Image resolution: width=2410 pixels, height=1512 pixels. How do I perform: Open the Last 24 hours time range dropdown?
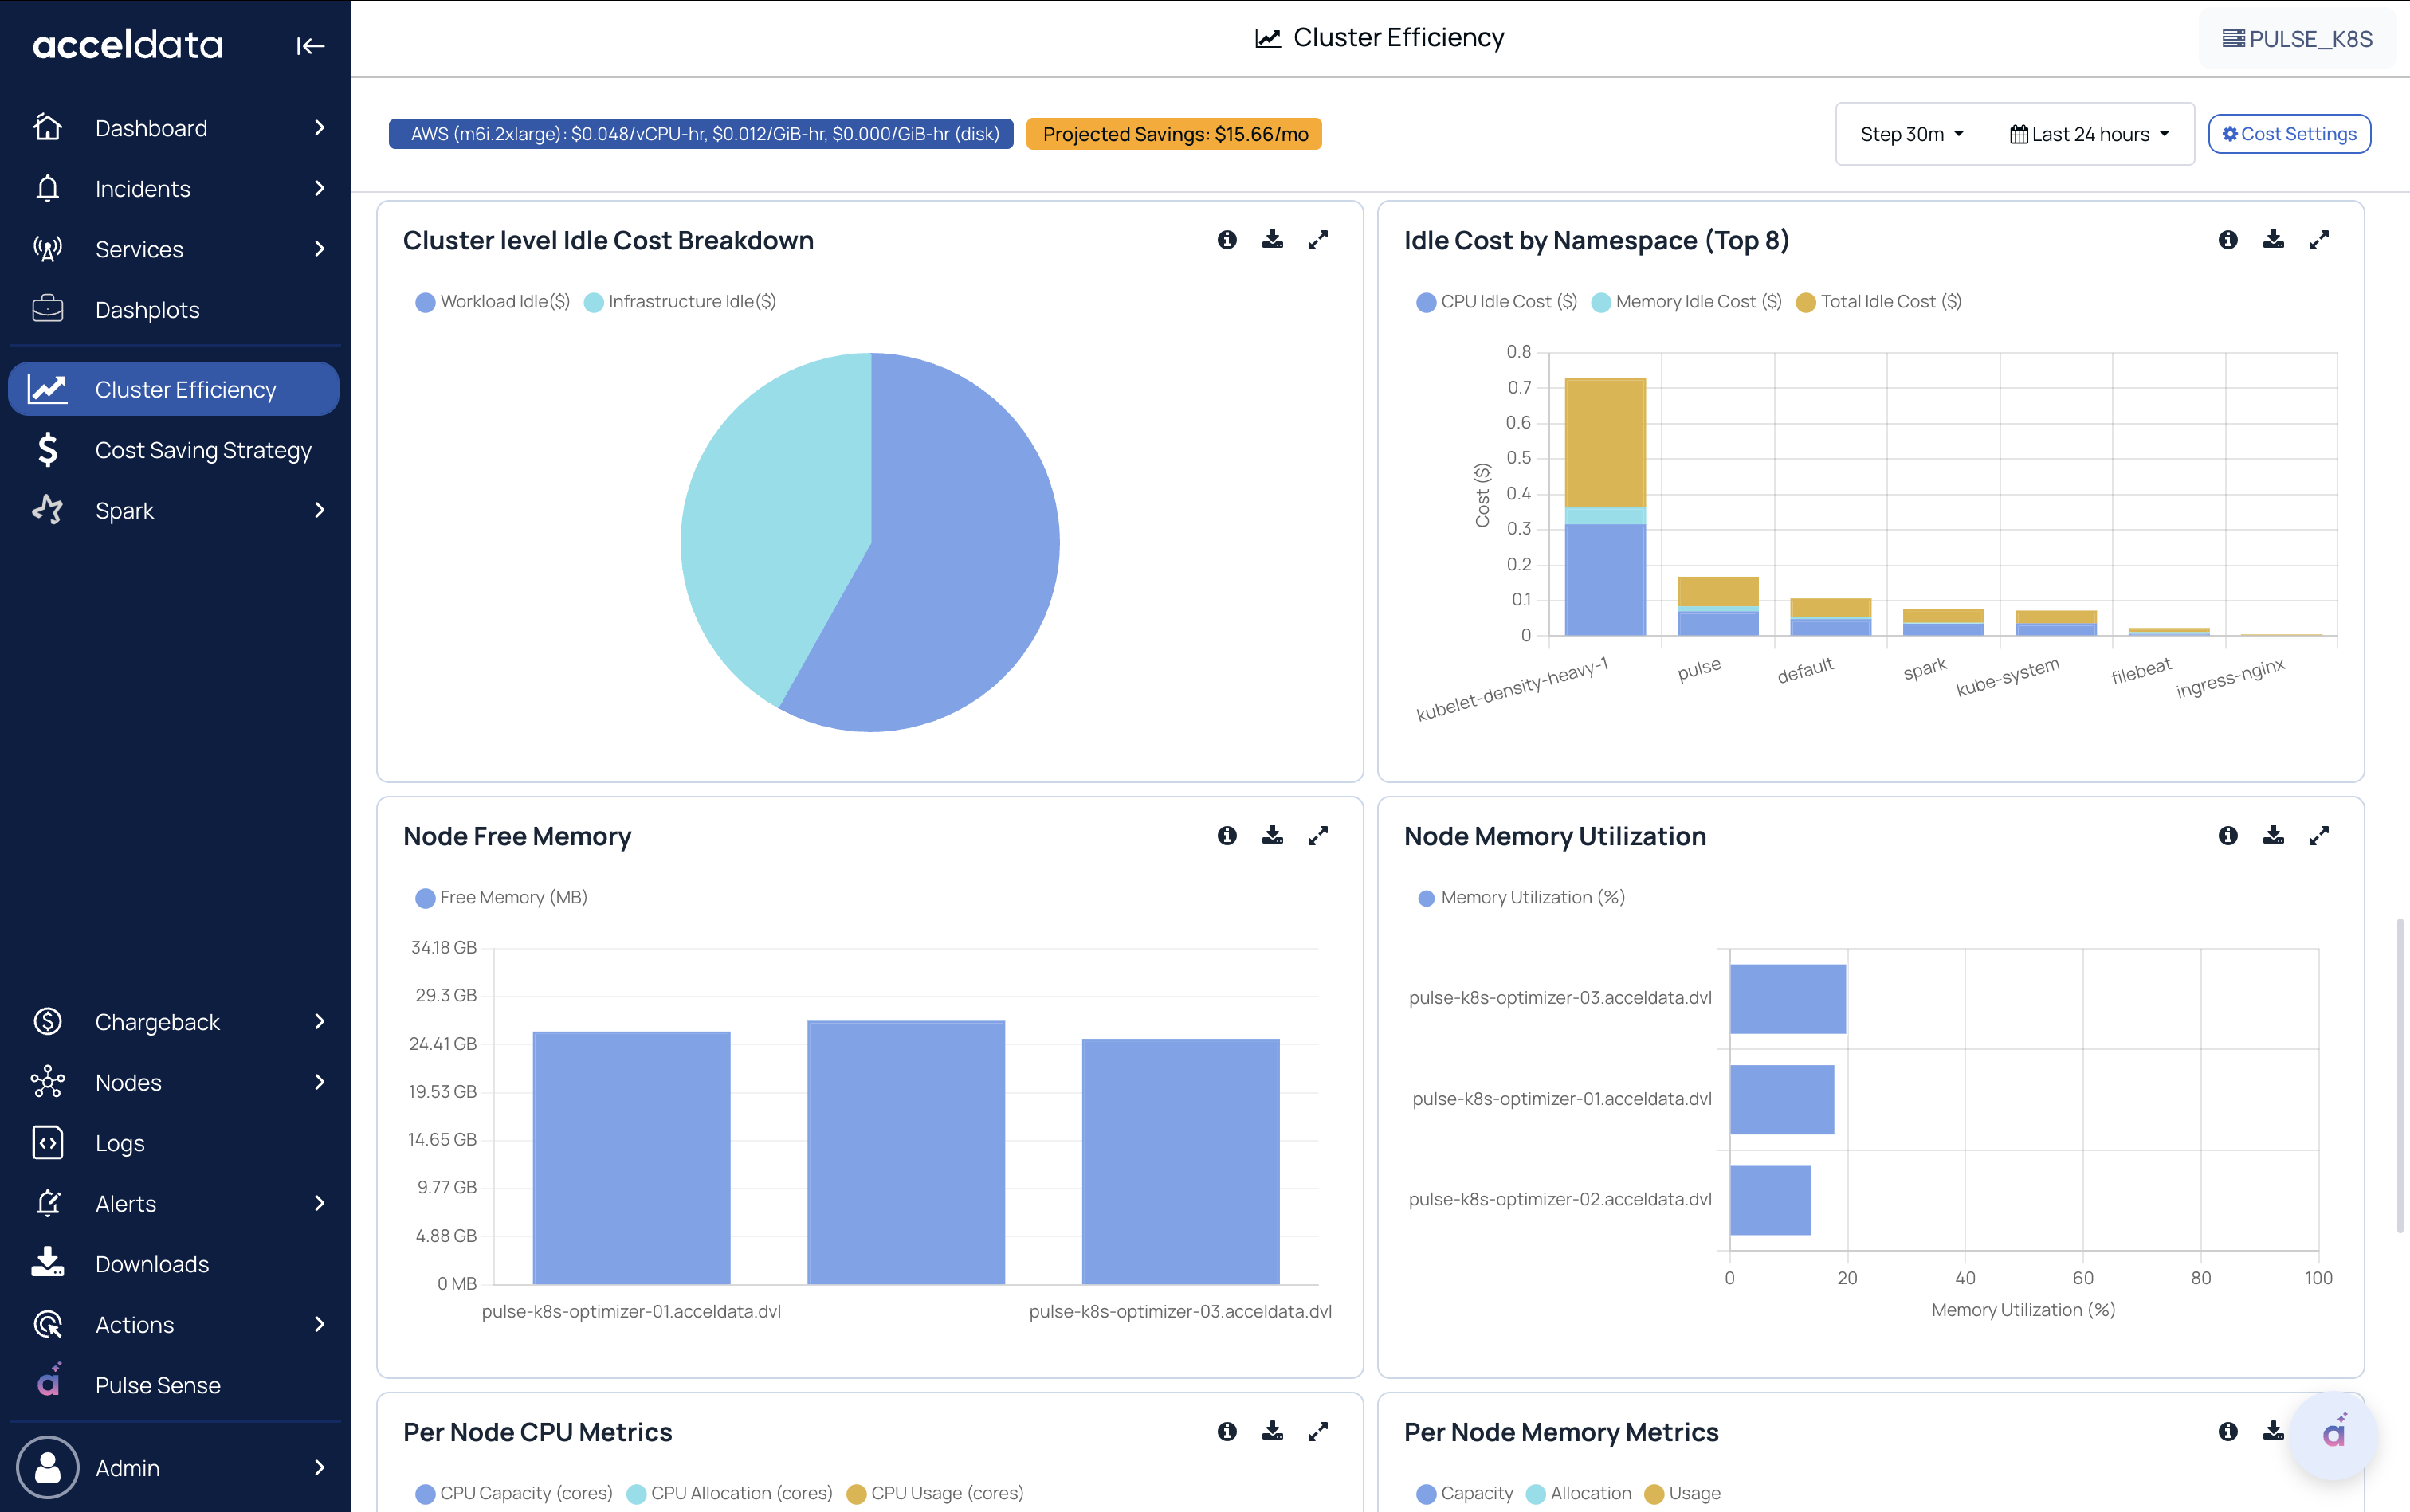(x=2090, y=134)
